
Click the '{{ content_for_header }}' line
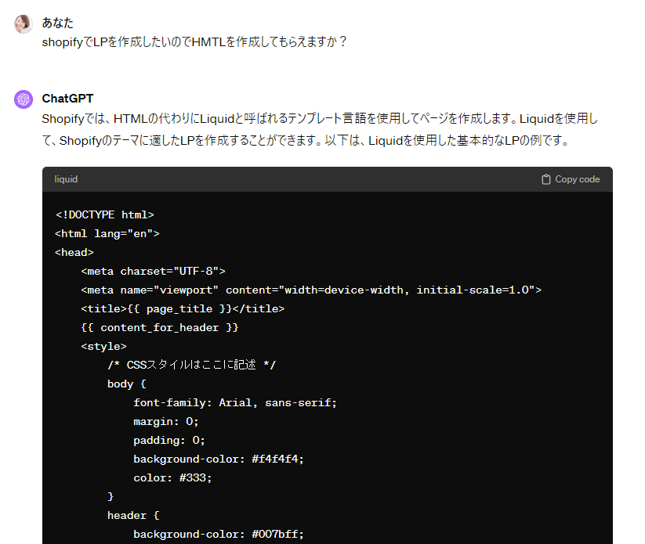click(160, 328)
